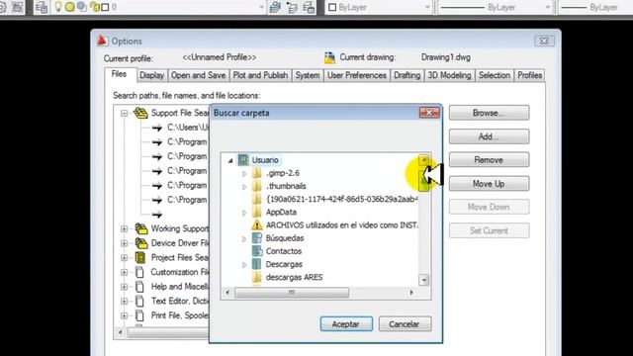Click the ByLayer color swatch box
The image size is (633, 356).
[332, 7]
